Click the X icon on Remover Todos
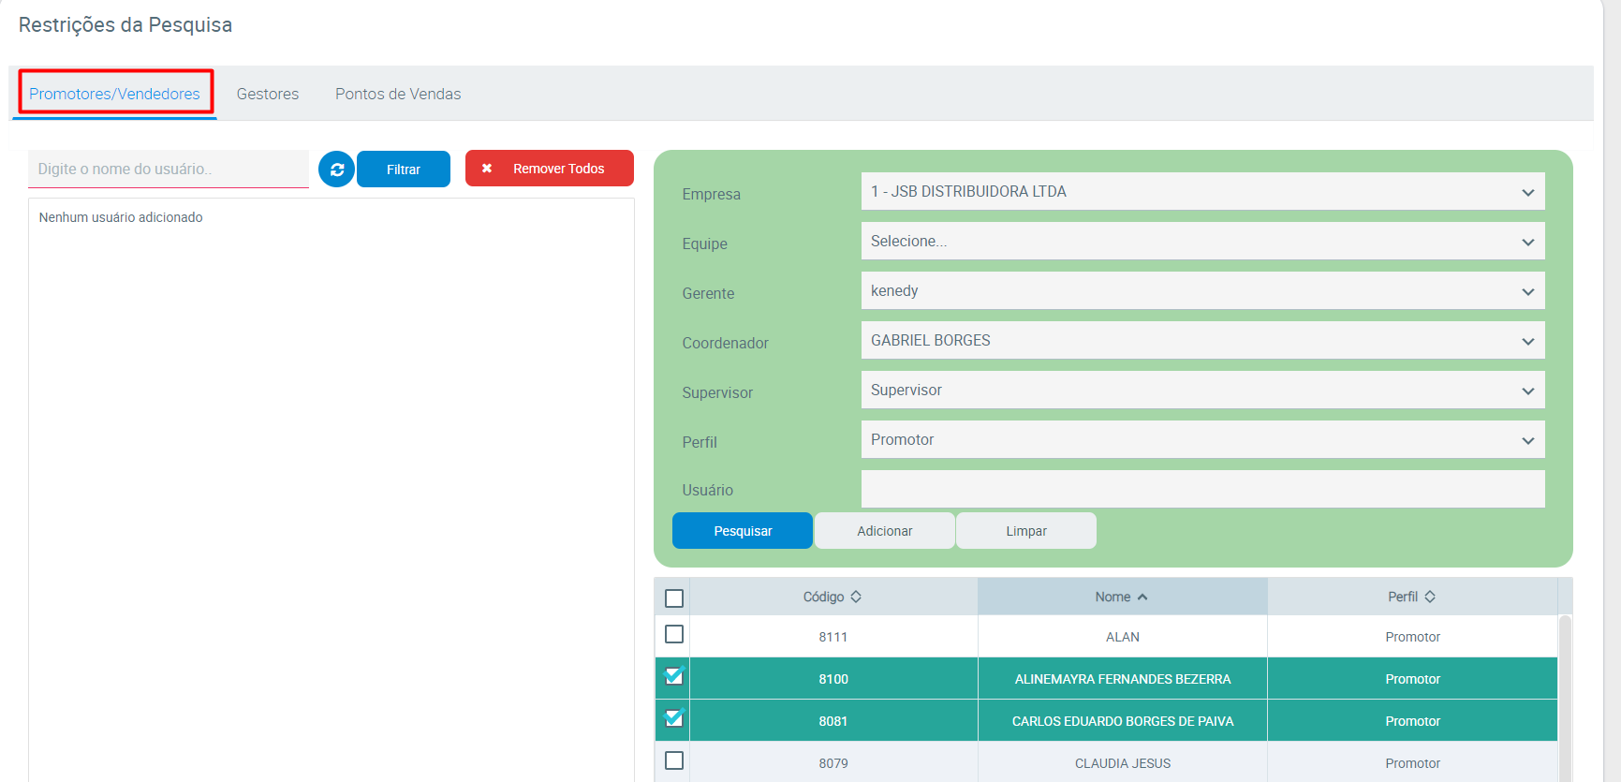 pos(487,169)
